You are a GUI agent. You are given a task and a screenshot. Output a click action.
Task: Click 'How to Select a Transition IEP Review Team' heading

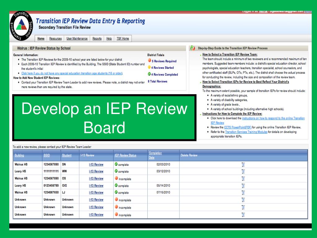coord(230,55)
